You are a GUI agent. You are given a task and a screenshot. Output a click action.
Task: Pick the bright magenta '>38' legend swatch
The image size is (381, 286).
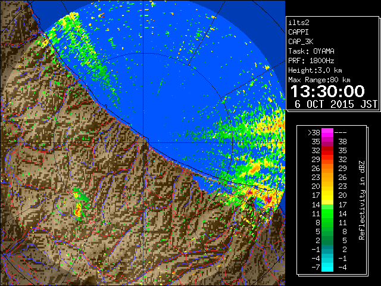(327, 133)
